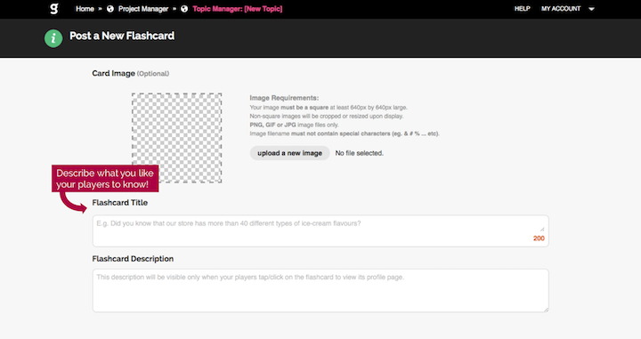The width and height of the screenshot is (641, 339).
Task: Click the card image placeholder thumbnail
Action: [x=176, y=138]
